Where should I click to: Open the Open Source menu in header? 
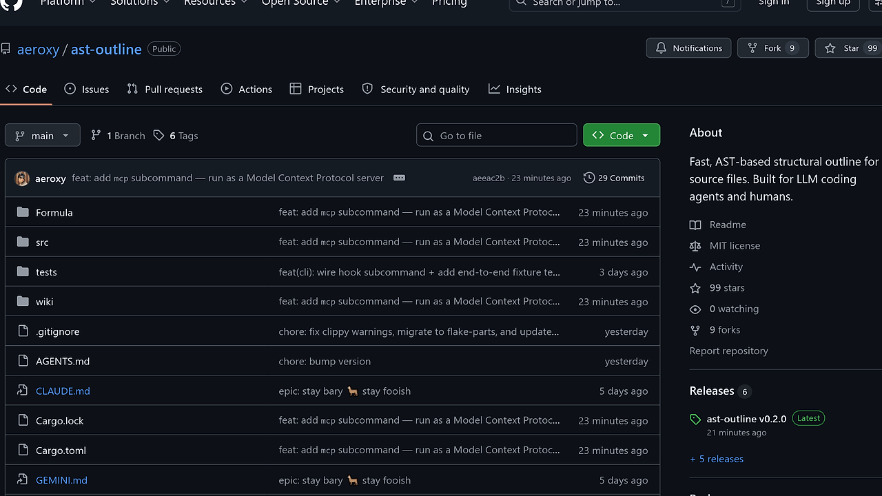[x=301, y=3]
